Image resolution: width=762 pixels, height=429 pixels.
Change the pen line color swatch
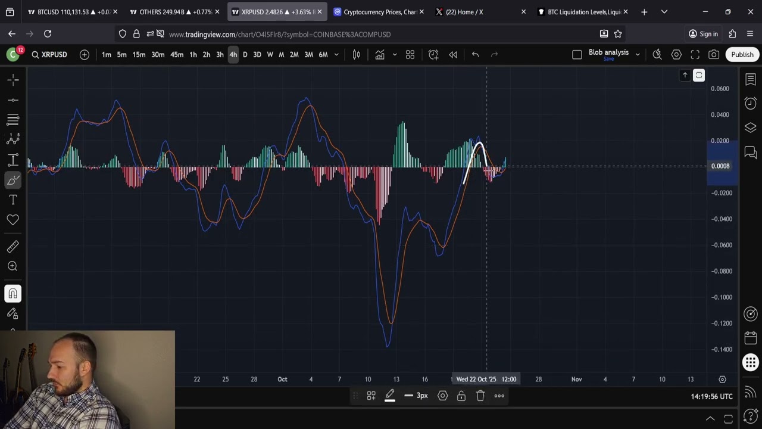coord(390,396)
